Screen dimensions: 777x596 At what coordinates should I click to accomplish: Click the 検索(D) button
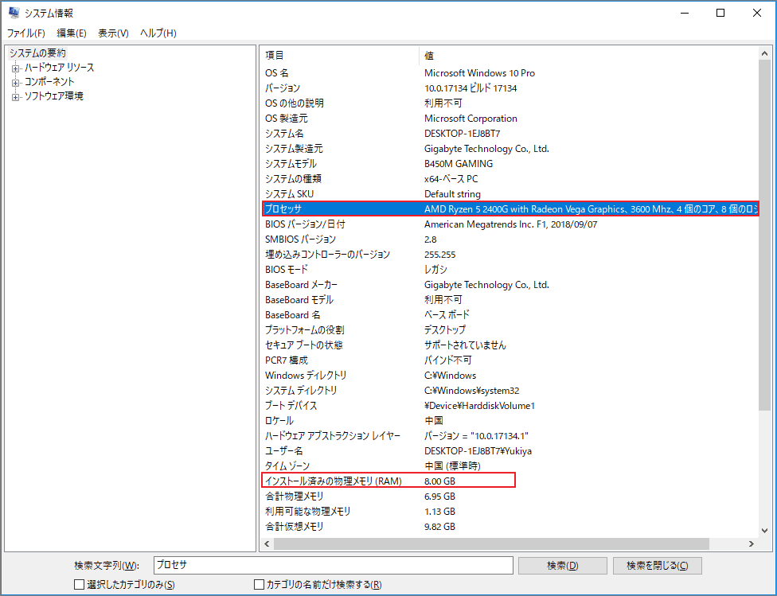click(x=562, y=565)
